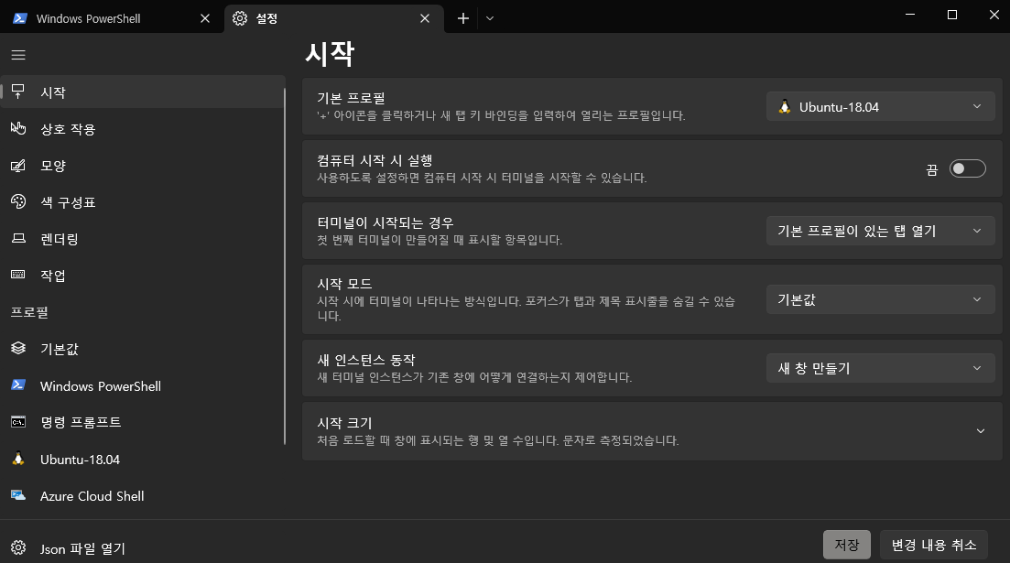The height and width of the screenshot is (563, 1010).
Task: Click the Azure Cloud Shell icon
Action: 18,495
